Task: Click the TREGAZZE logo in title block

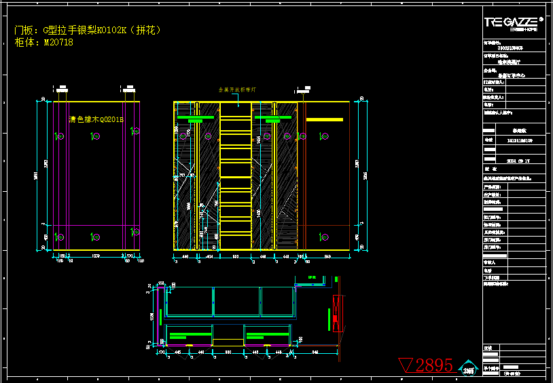Action: coord(511,22)
